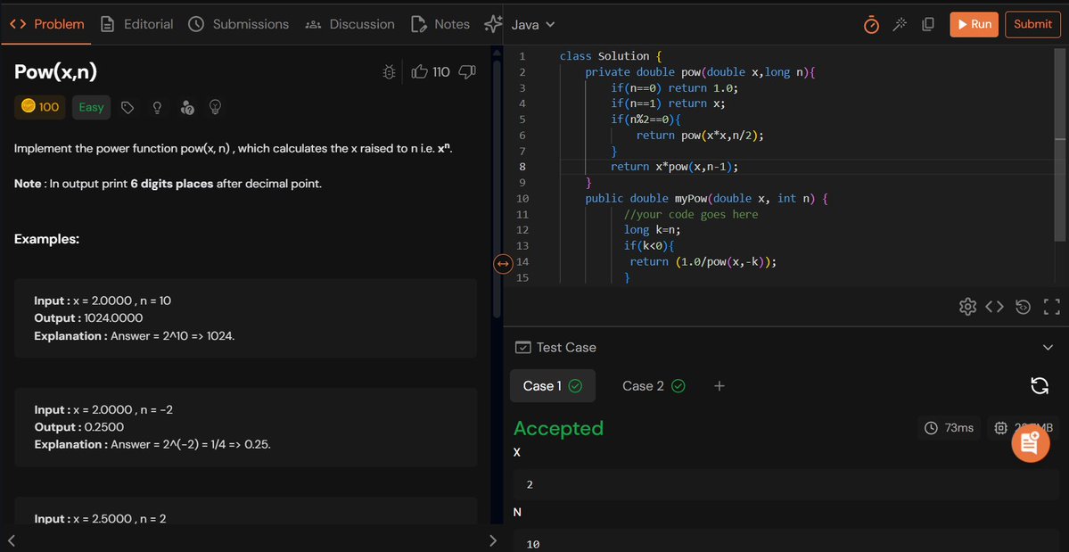Click the line 1 class Solution text
Screen dimensions: 1069x552
(610, 56)
